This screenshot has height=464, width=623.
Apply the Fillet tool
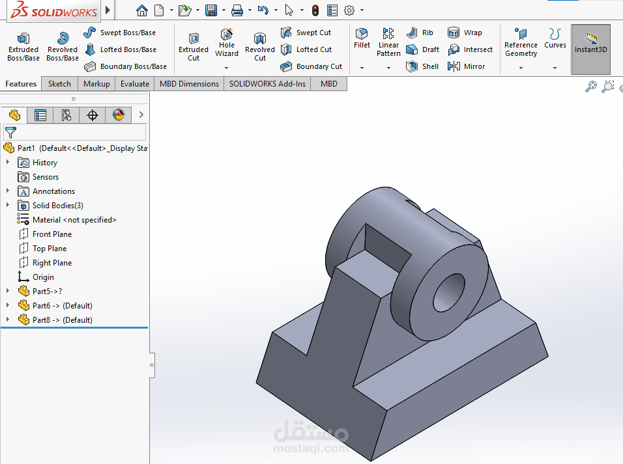(x=362, y=38)
